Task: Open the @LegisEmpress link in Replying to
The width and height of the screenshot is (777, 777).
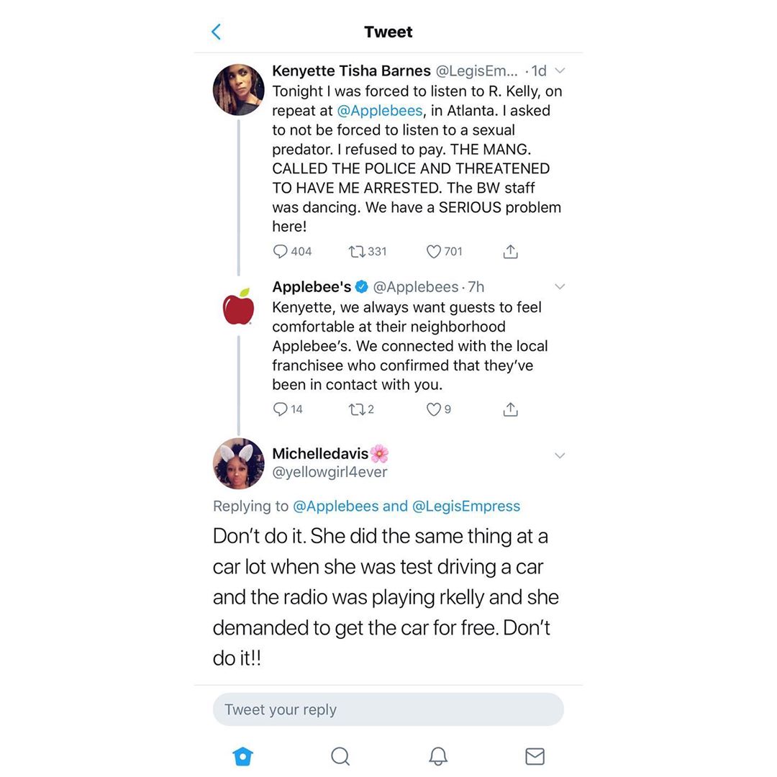Action: point(465,506)
